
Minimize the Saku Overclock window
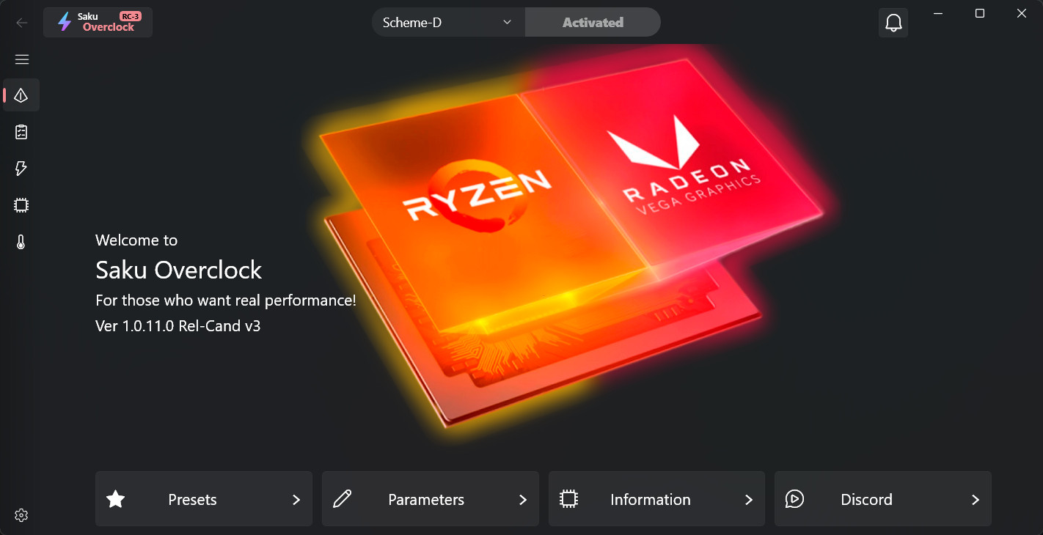(937, 13)
